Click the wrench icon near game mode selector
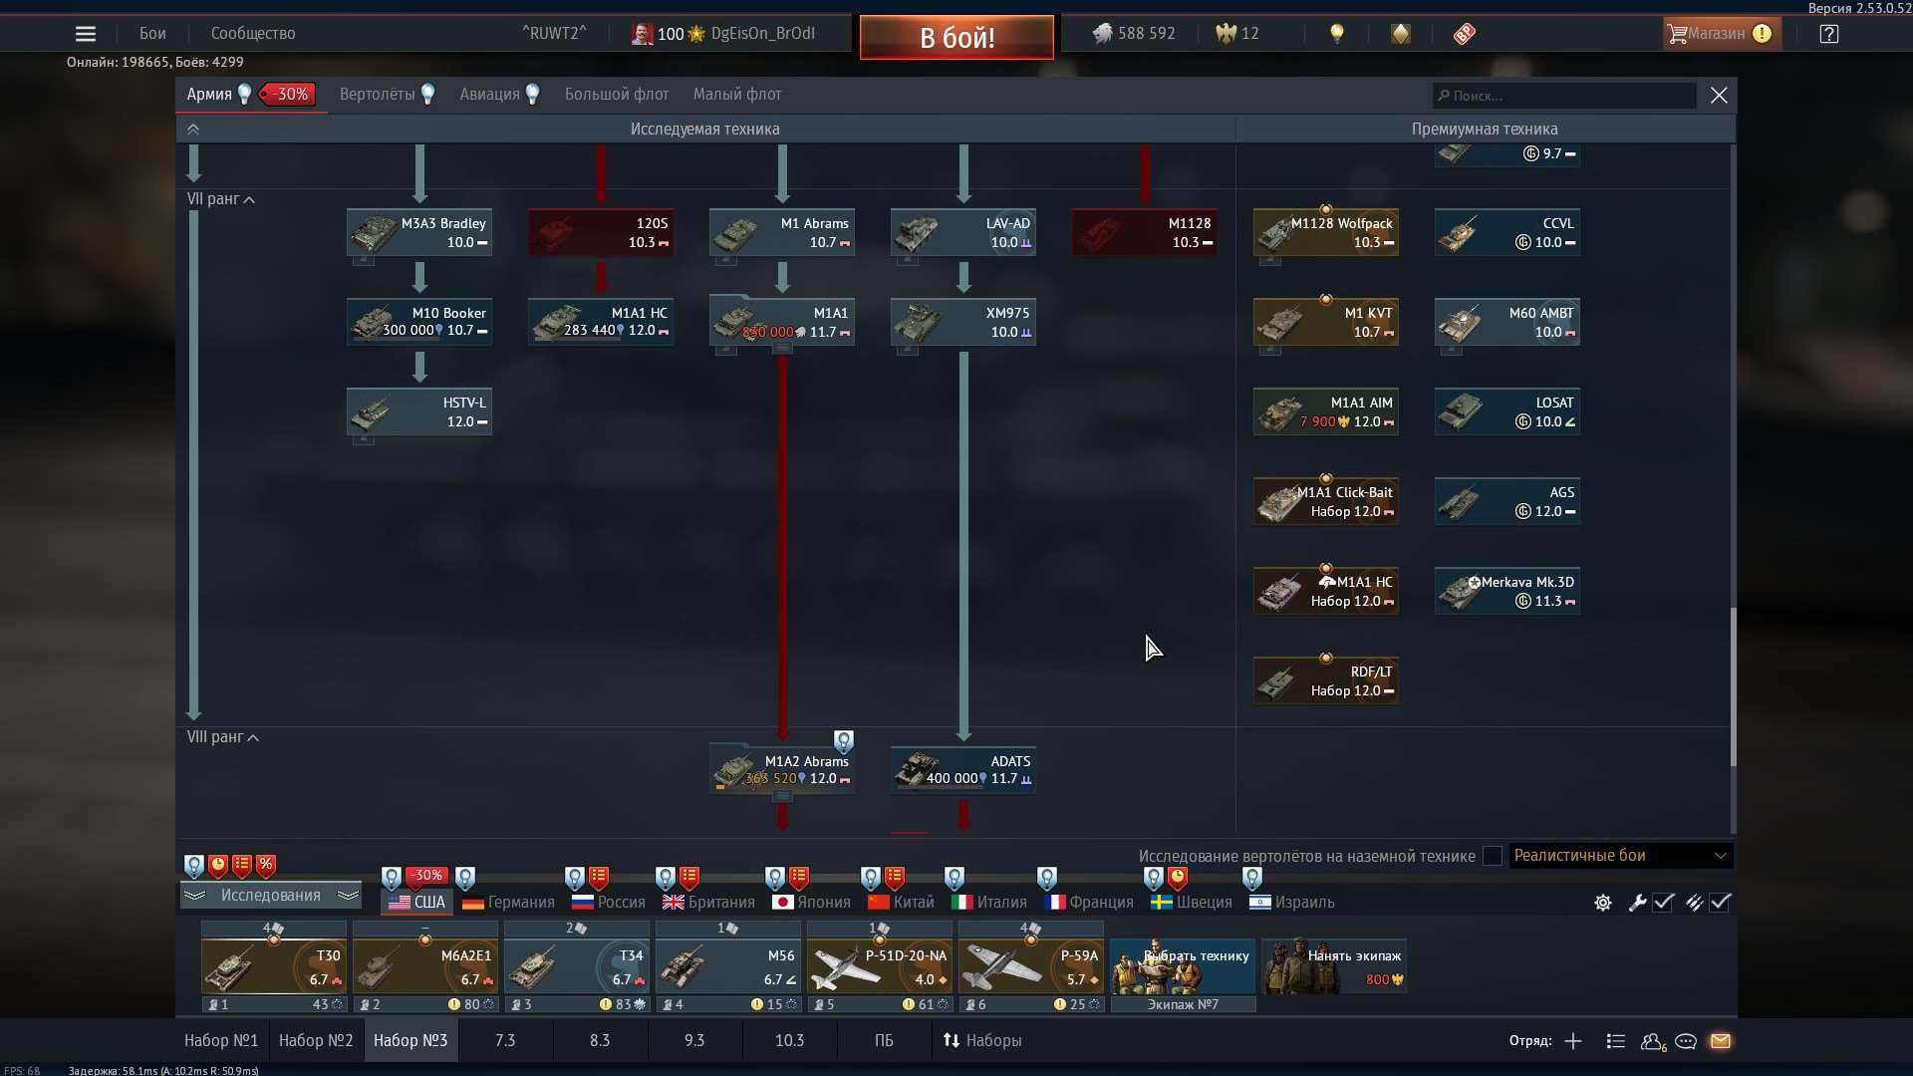The image size is (1913, 1076). point(1637,903)
